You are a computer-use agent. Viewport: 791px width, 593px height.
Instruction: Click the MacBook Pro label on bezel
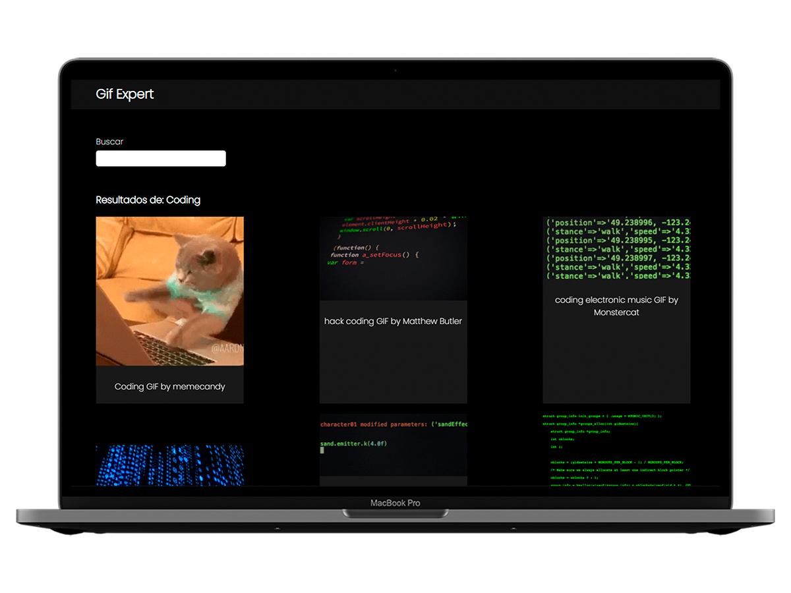(395, 503)
